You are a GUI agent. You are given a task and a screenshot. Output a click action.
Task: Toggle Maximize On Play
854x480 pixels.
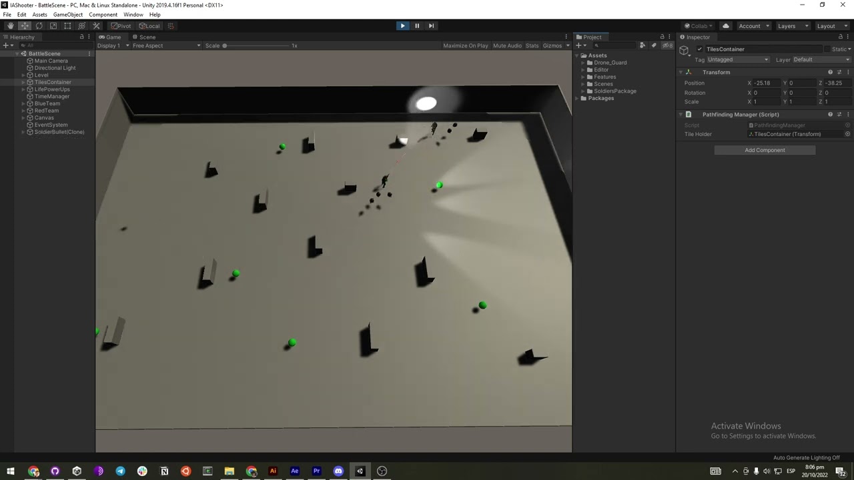(465, 46)
